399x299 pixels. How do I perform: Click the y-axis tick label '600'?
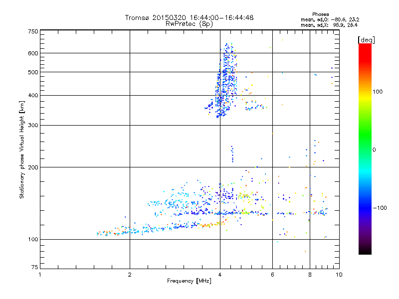click(33, 53)
